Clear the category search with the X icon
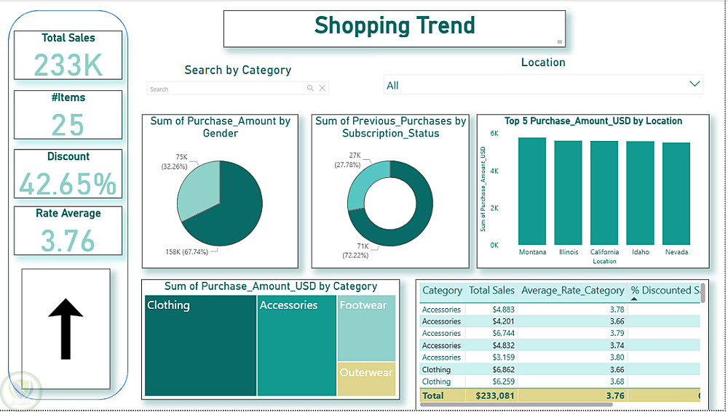 point(323,88)
